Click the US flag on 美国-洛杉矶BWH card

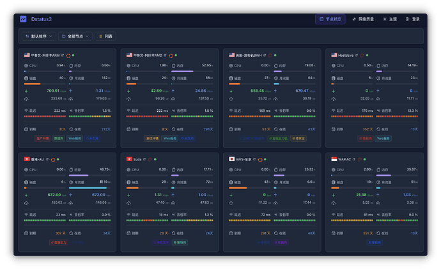pyautogui.click(x=231, y=55)
